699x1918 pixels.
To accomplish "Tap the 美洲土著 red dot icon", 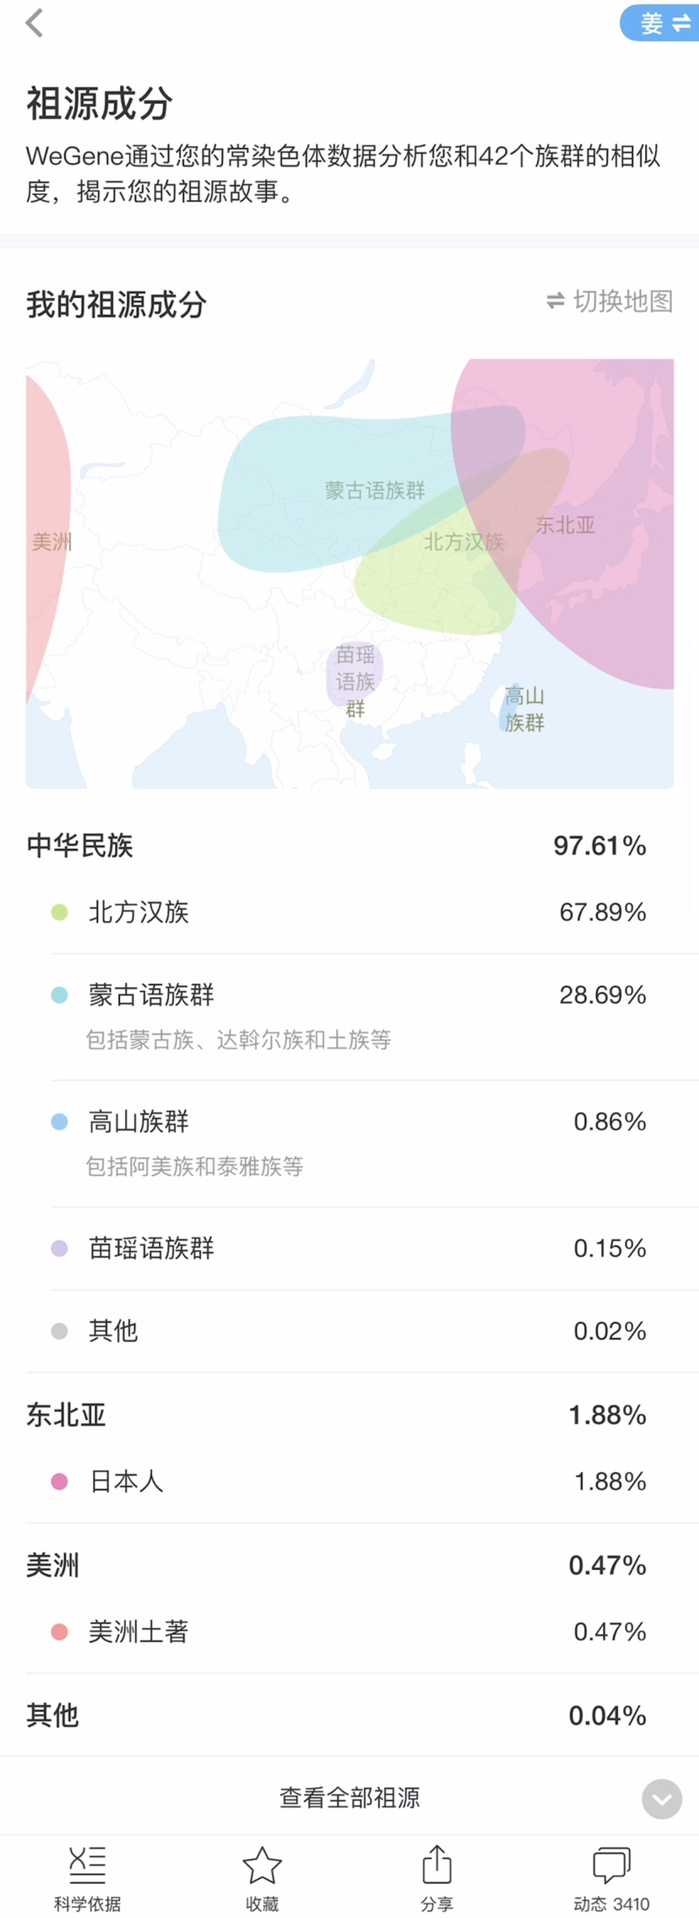I will 59,1632.
